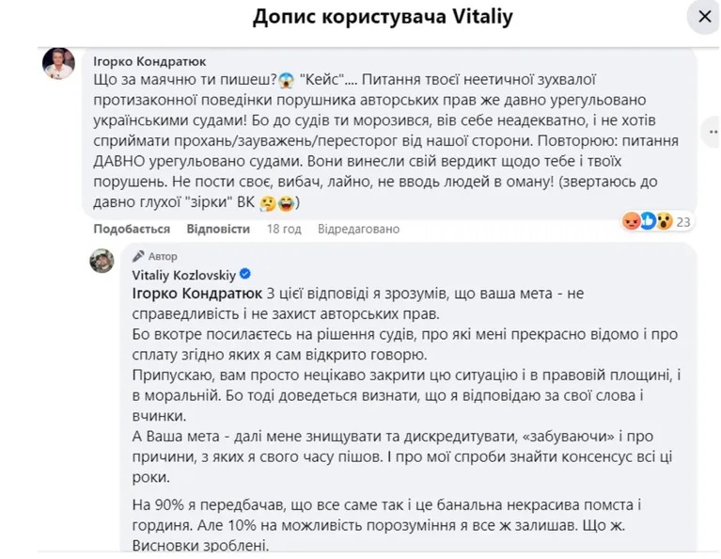
Task: Open Vitaliy Kozlovskiy author name link
Action: (183, 274)
